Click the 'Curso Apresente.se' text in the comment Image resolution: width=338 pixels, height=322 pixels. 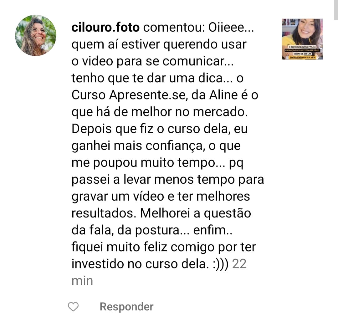click(129, 95)
